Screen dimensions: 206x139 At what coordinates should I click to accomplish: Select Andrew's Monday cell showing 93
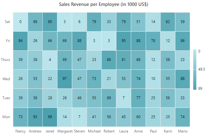35,117
